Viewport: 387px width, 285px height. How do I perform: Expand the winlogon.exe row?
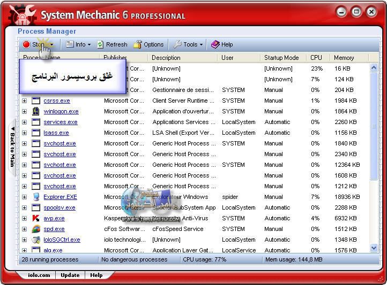[x=25, y=112]
